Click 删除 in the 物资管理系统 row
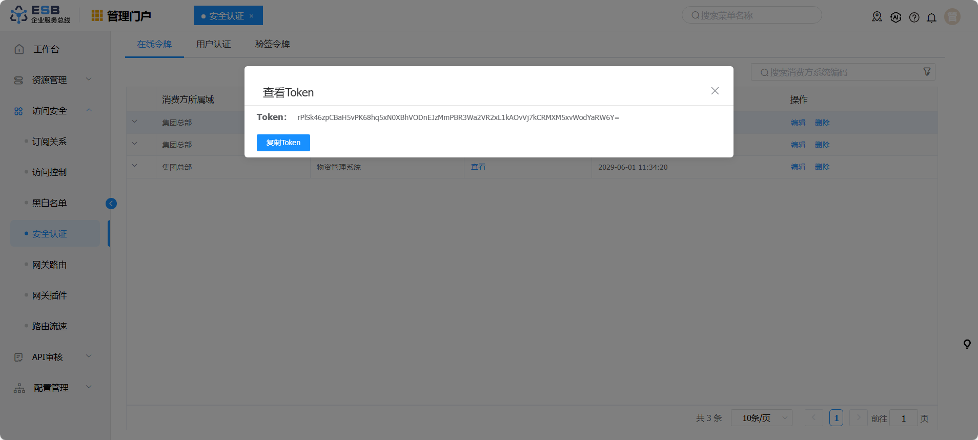Screen dimensions: 978x440 click(x=822, y=167)
